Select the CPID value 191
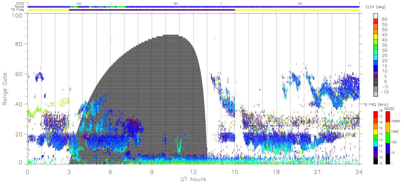The width and height of the screenshot is (404, 186). pyautogui.click(x=176, y=4)
